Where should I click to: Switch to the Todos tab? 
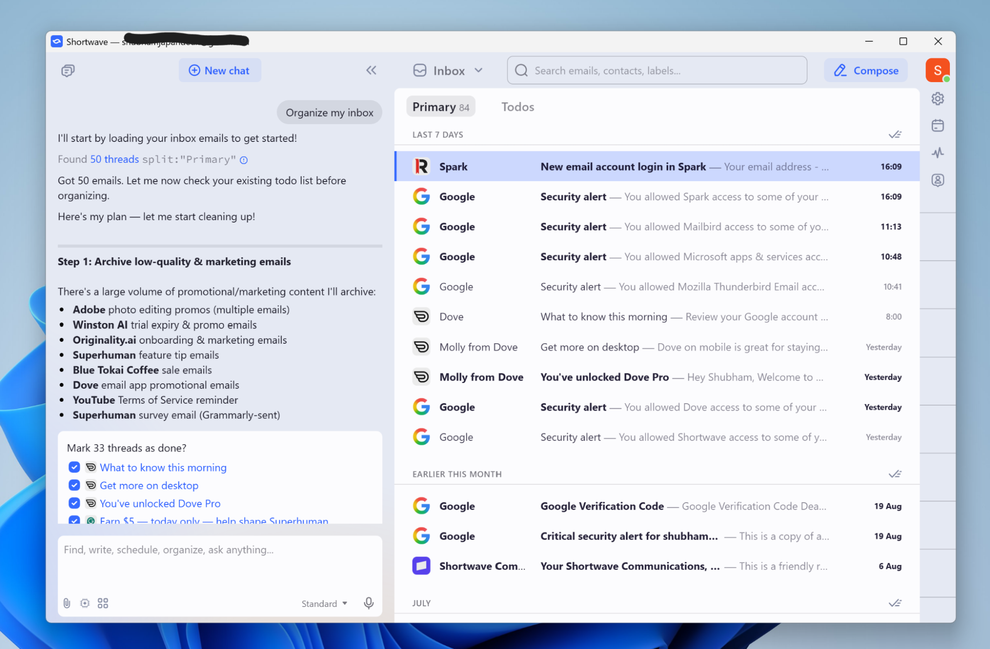[518, 107]
